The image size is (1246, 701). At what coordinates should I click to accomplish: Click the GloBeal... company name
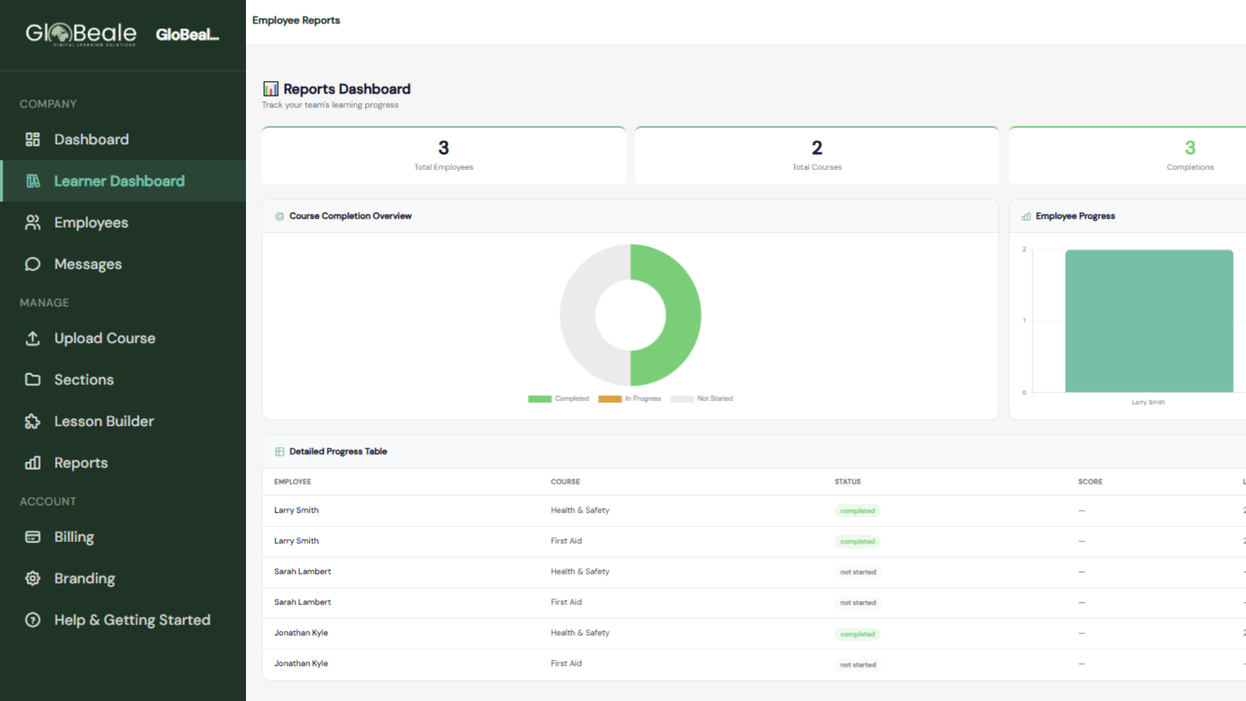click(x=188, y=34)
